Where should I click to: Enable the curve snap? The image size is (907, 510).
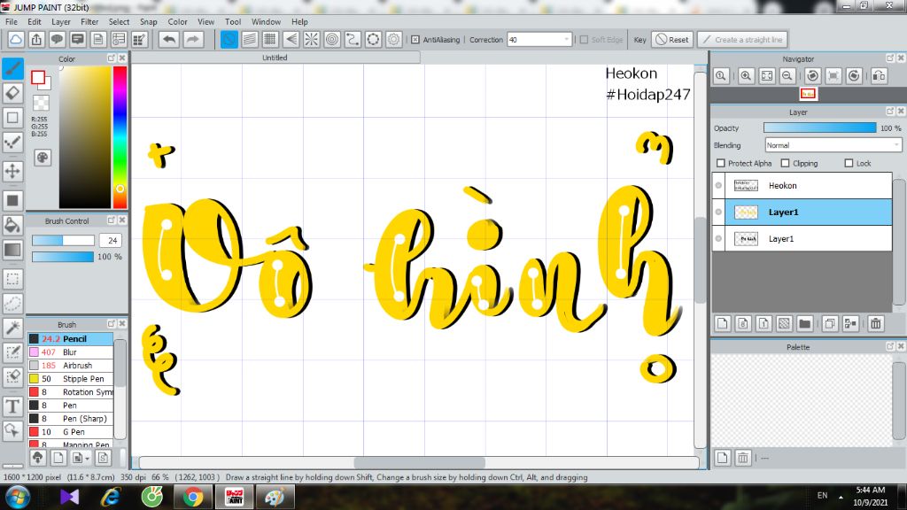tap(353, 39)
